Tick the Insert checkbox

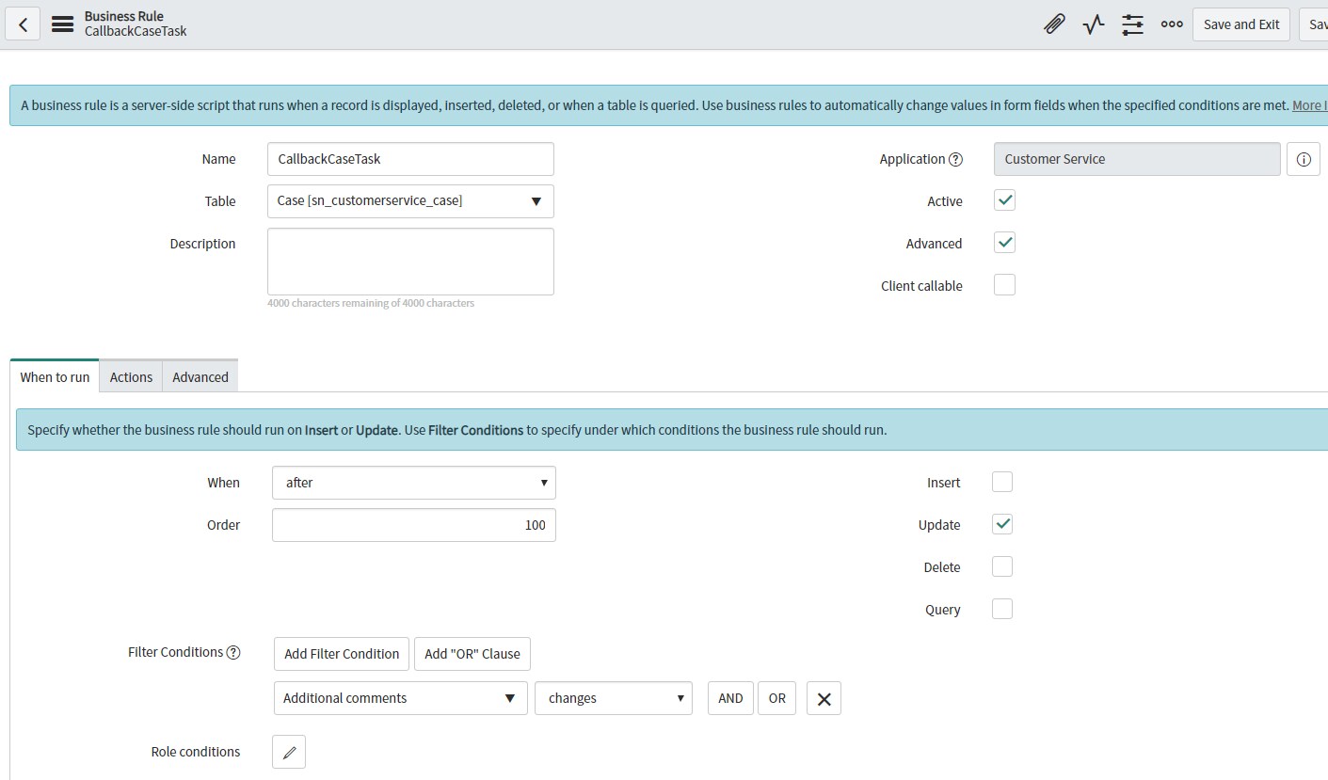pos(1002,482)
